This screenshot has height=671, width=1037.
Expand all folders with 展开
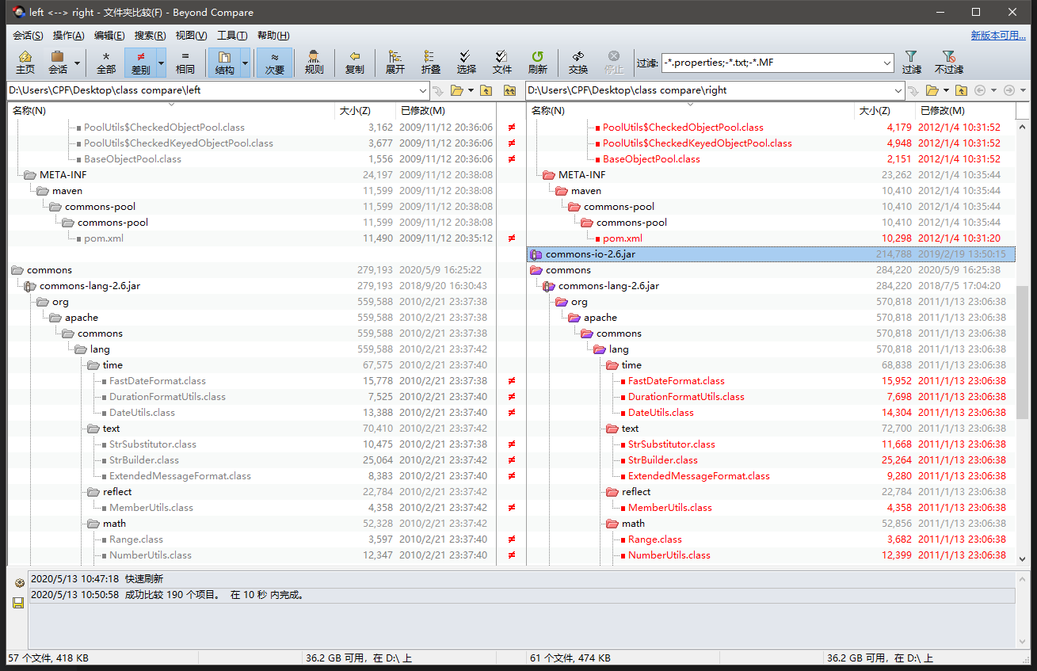(x=395, y=63)
